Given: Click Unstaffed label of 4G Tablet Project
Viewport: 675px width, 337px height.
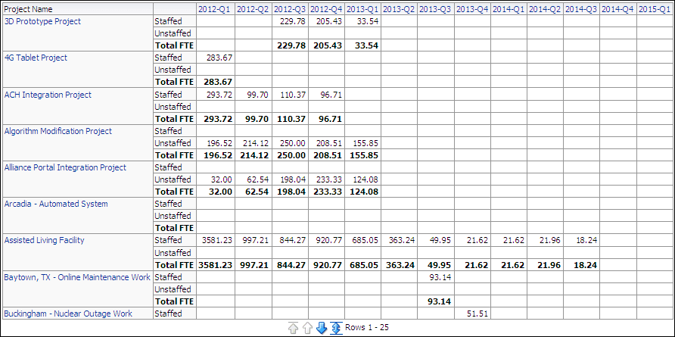Looking at the screenshot, I should tap(173, 70).
